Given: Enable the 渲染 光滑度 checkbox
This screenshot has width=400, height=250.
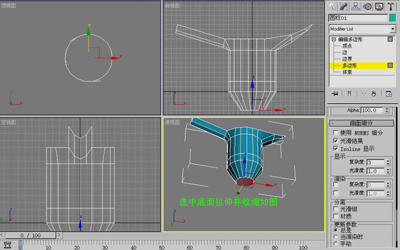Looking at the screenshot, I should click(x=336, y=193).
